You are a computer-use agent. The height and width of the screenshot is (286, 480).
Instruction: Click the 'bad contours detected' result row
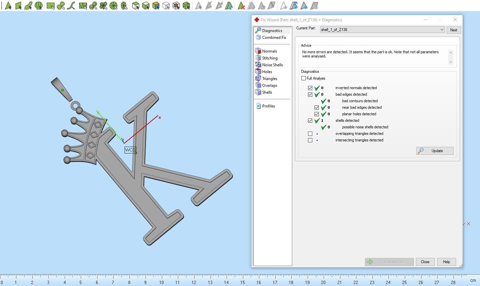coord(360,101)
